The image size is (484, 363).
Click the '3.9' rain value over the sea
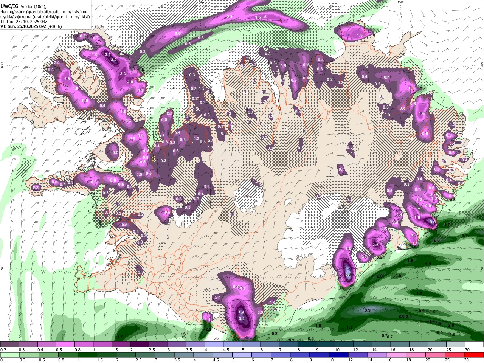click(x=367, y=310)
